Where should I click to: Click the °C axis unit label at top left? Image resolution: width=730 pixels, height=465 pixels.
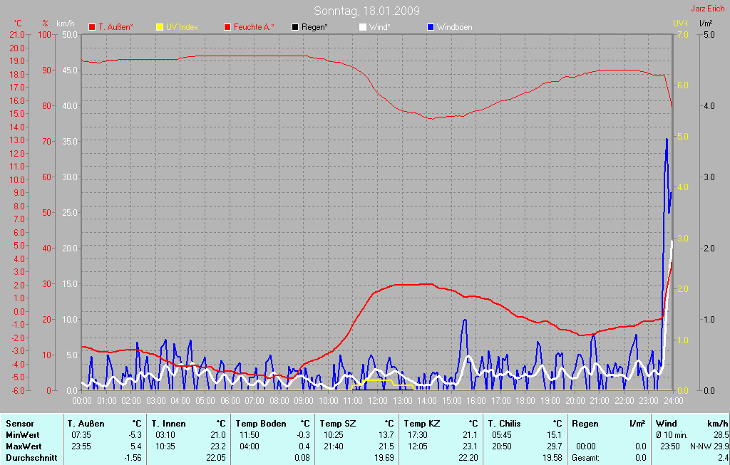[x=18, y=23]
